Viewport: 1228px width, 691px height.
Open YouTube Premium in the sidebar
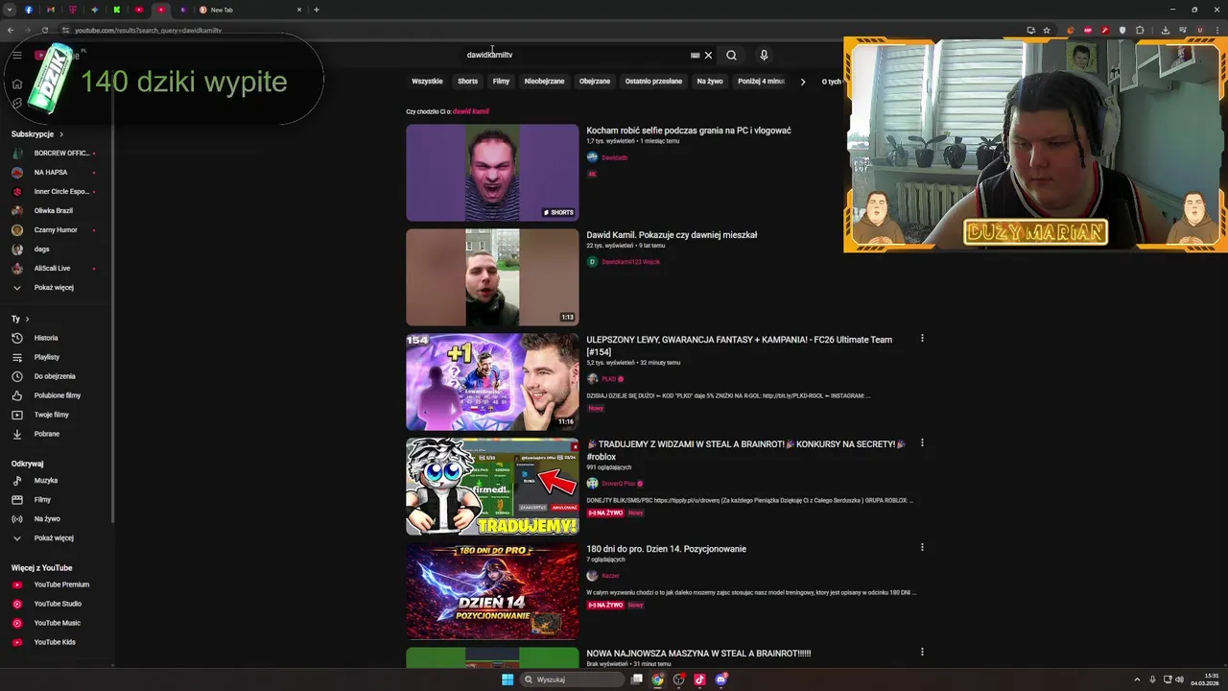pos(56,584)
